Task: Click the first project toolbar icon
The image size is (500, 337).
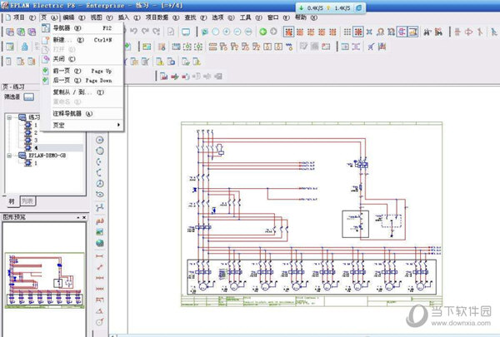Action: coord(10,32)
